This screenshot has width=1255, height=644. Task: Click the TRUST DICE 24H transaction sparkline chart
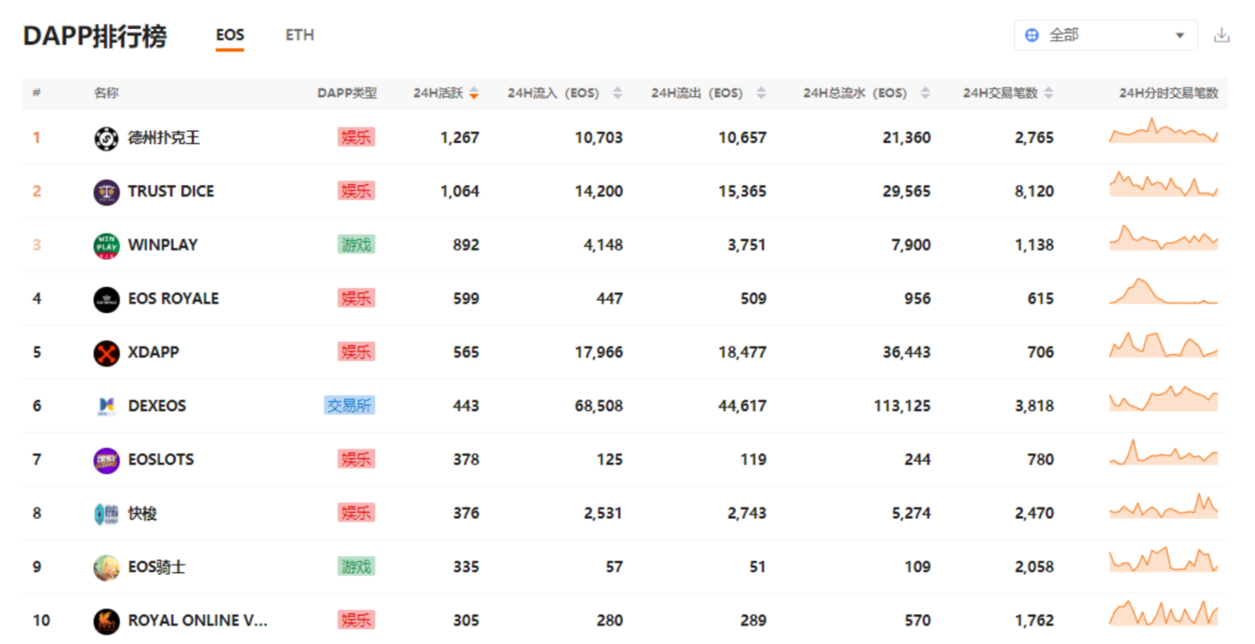pos(1163,184)
